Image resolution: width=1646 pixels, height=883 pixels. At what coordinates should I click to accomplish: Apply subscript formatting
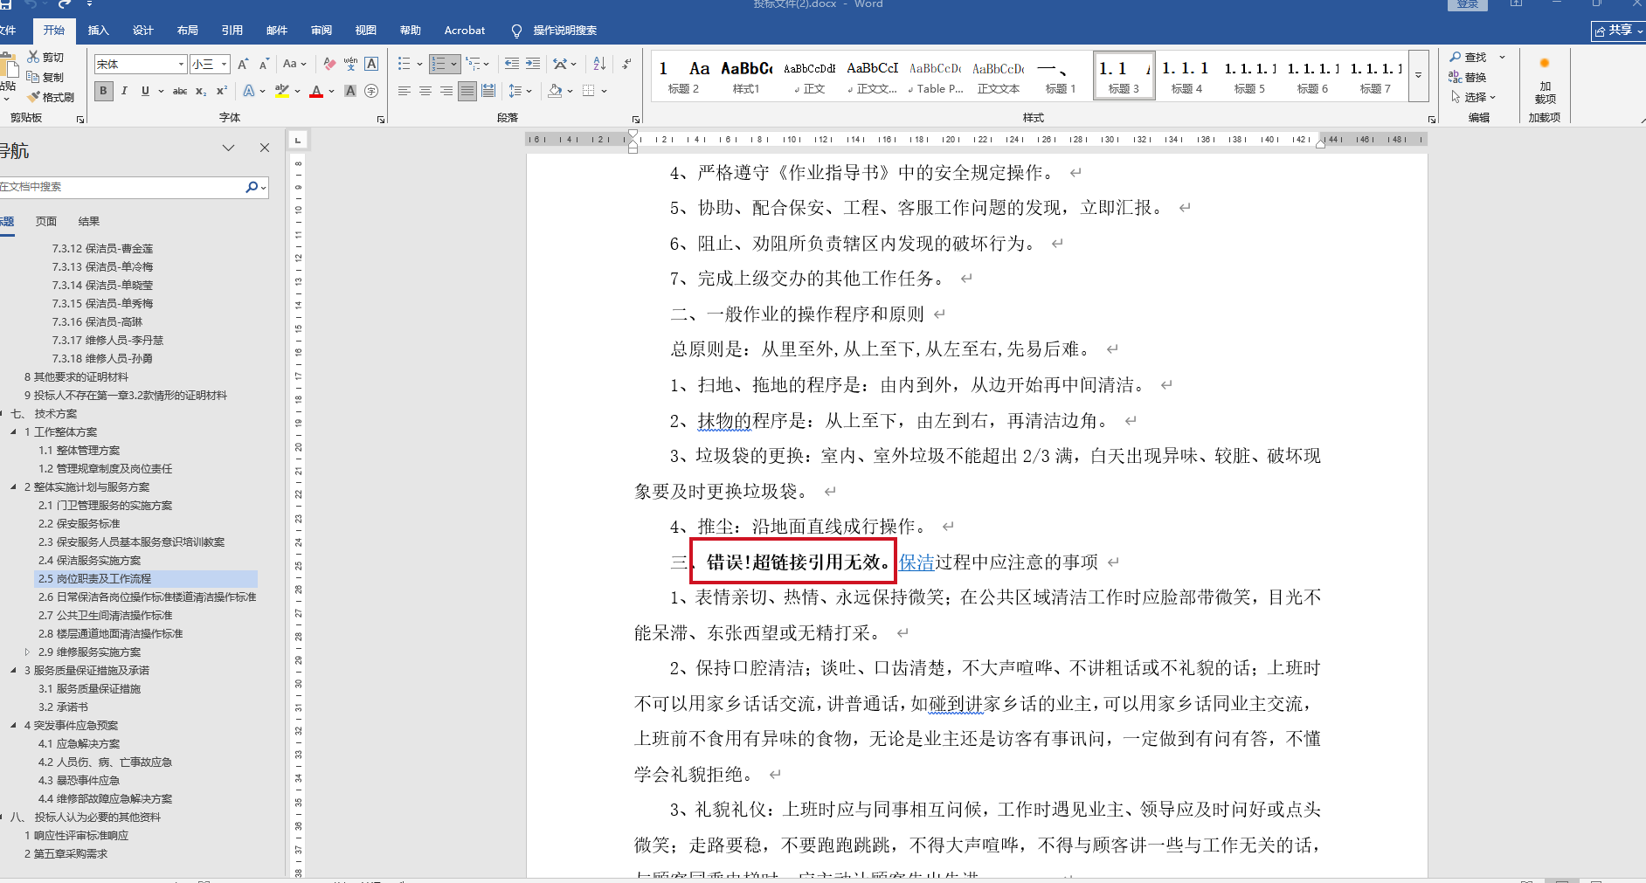pyautogui.click(x=201, y=91)
